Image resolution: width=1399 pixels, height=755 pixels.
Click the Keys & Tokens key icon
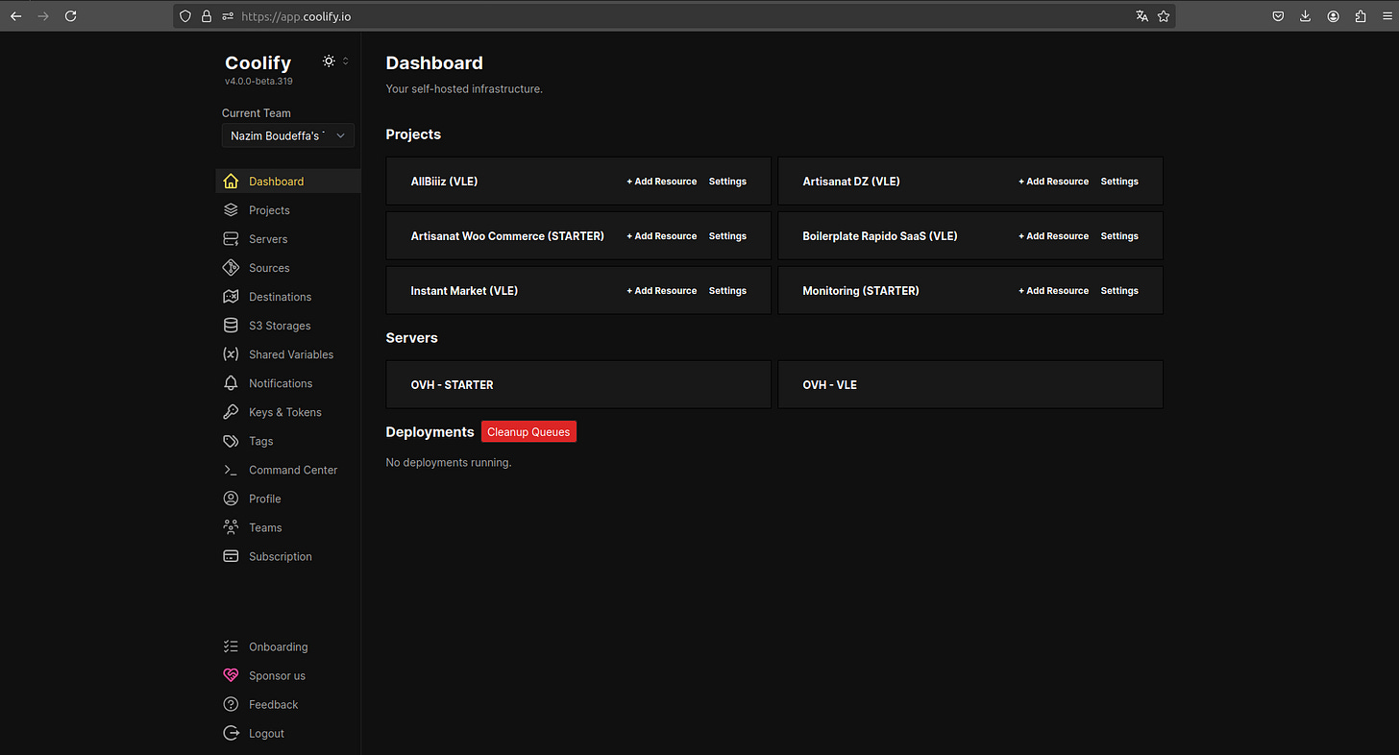tap(231, 411)
